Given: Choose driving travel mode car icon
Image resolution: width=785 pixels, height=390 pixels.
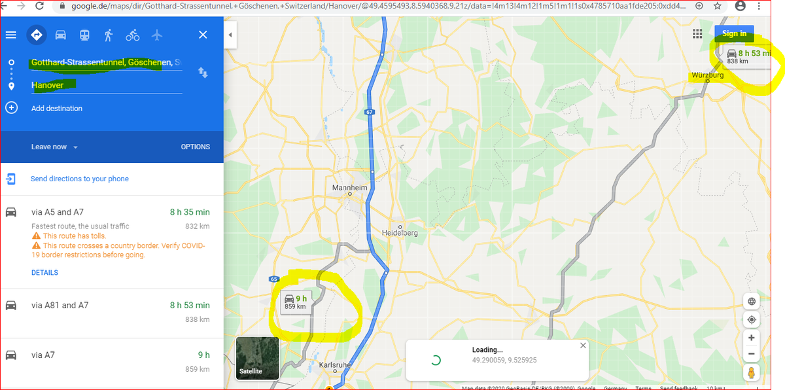Looking at the screenshot, I should (x=61, y=35).
